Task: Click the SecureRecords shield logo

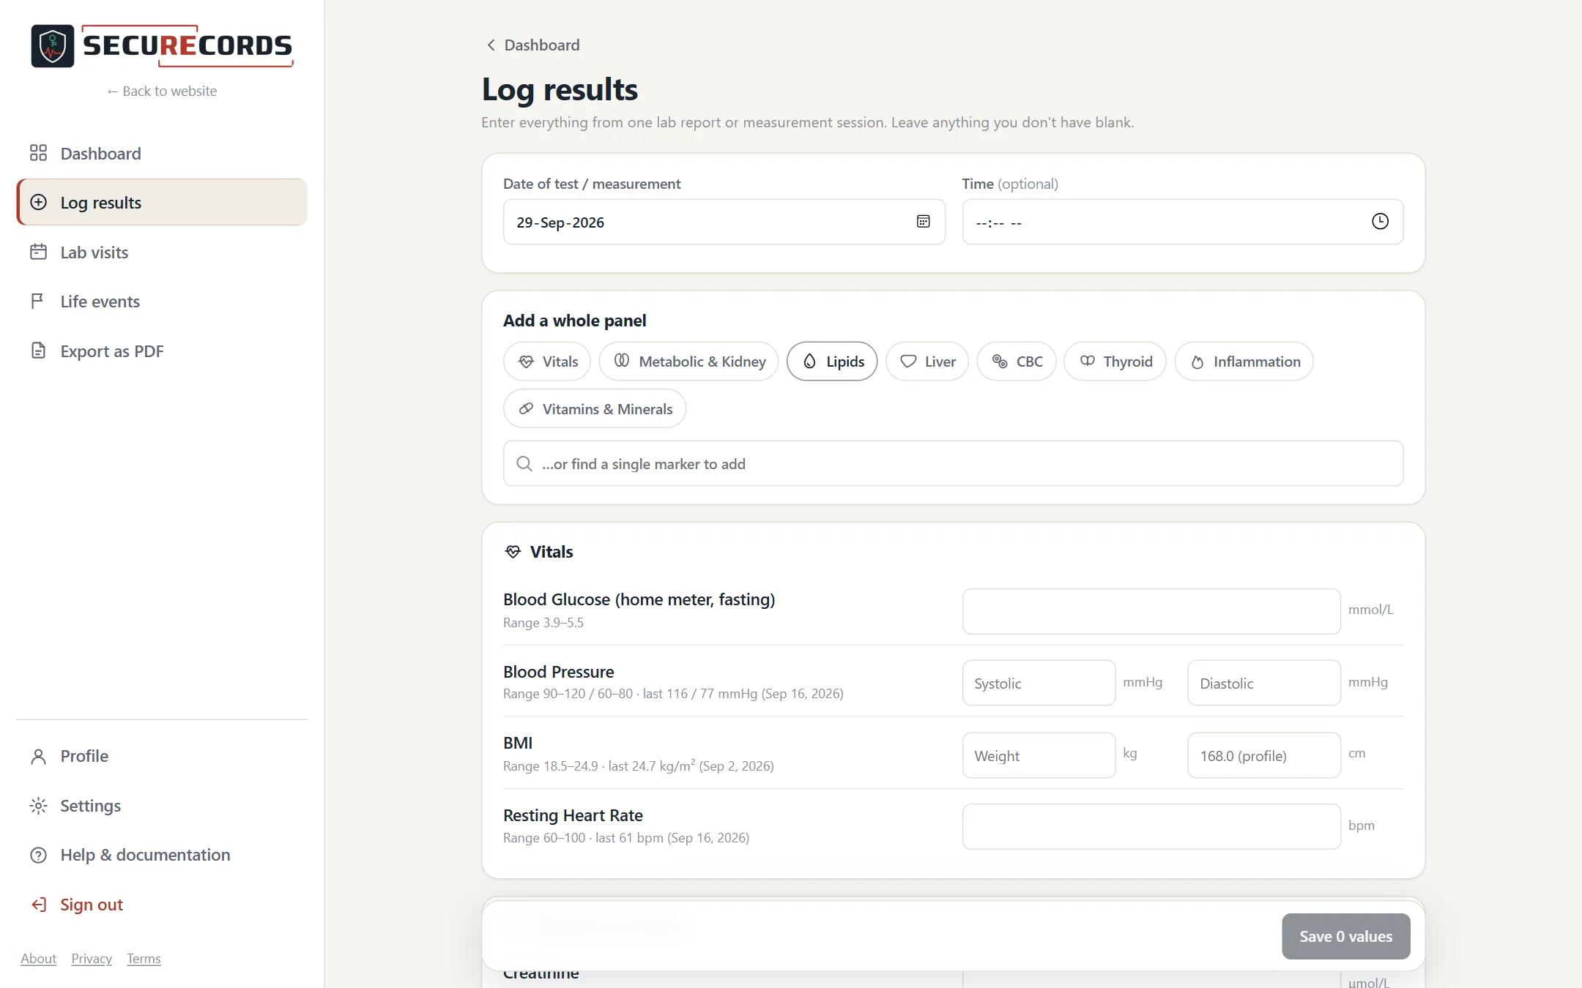Action: [53, 46]
